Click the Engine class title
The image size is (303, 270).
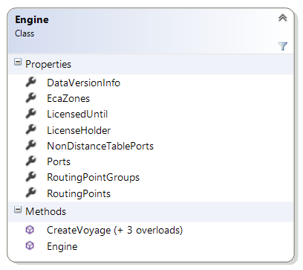point(32,20)
